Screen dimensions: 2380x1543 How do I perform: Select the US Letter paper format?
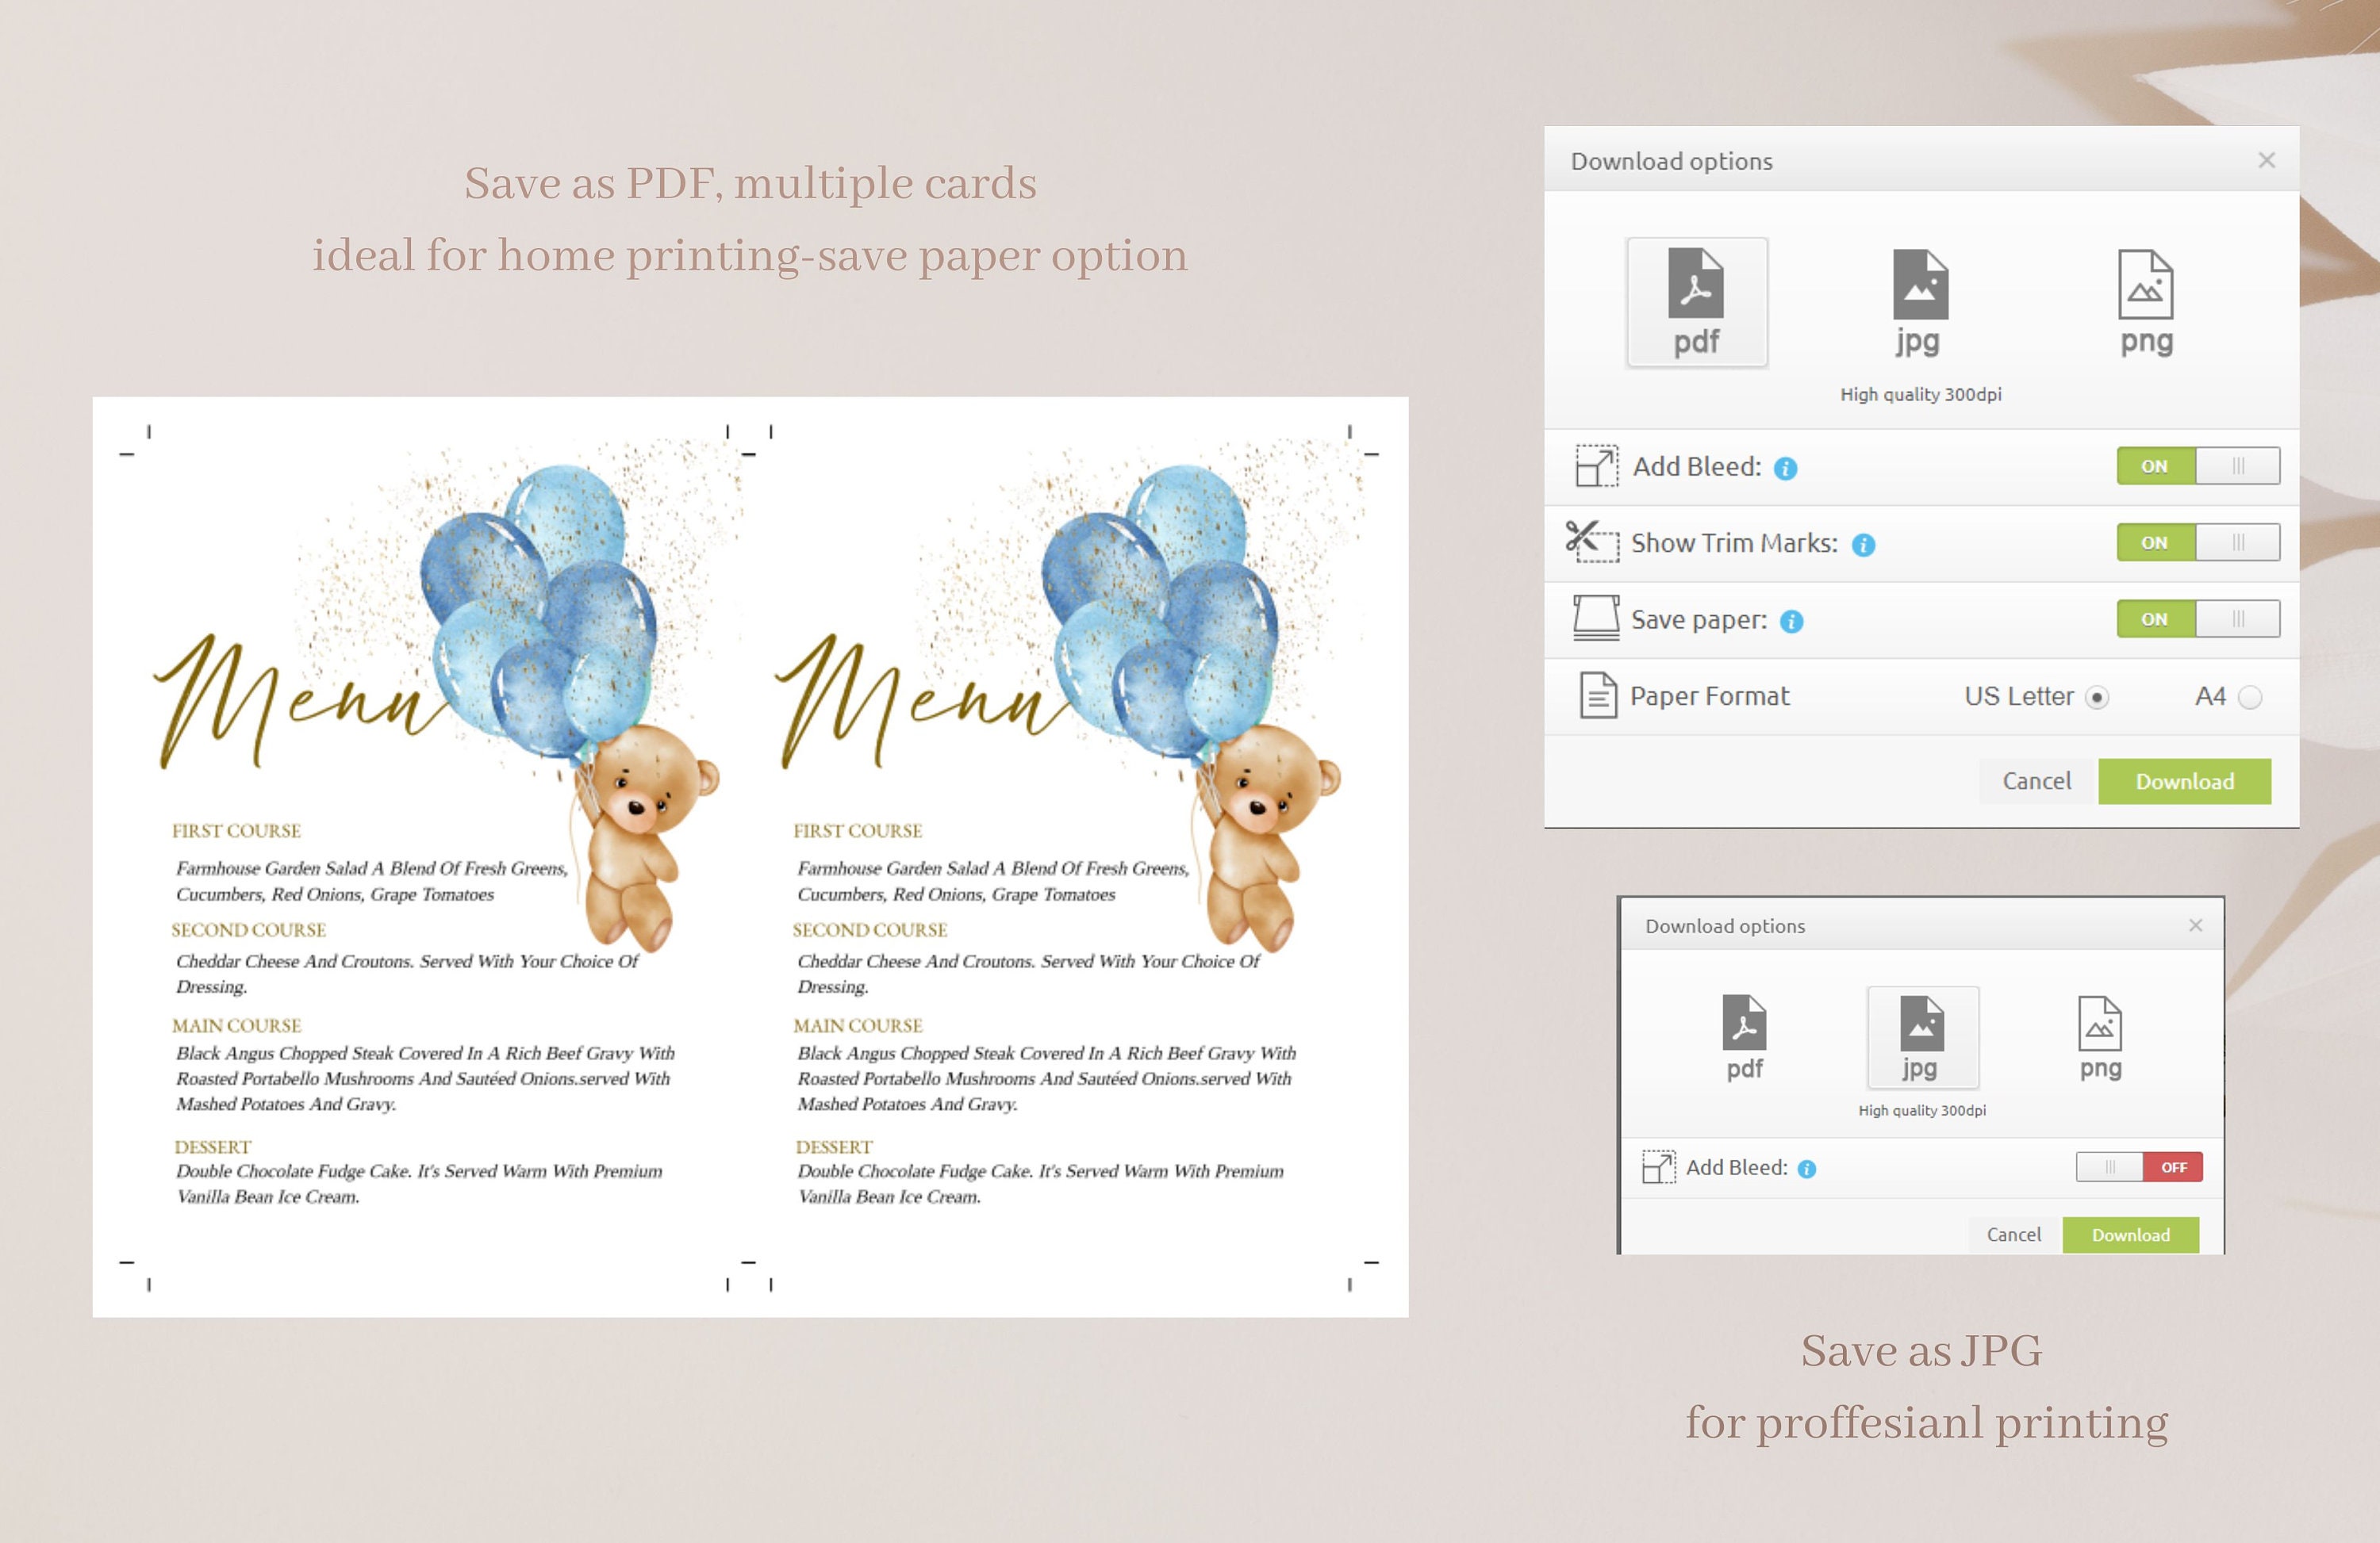click(2100, 696)
